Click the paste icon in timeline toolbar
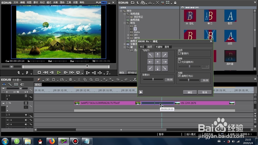Screen dimensions: 258x145 (91, 80)
